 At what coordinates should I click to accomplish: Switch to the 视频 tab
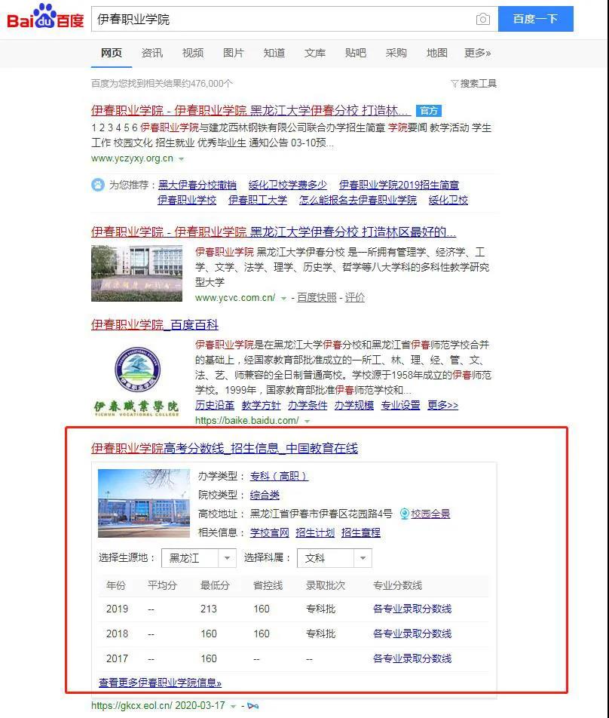point(192,53)
